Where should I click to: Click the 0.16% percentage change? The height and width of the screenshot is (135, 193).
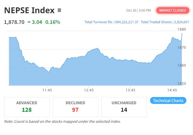tap(53, 22)
